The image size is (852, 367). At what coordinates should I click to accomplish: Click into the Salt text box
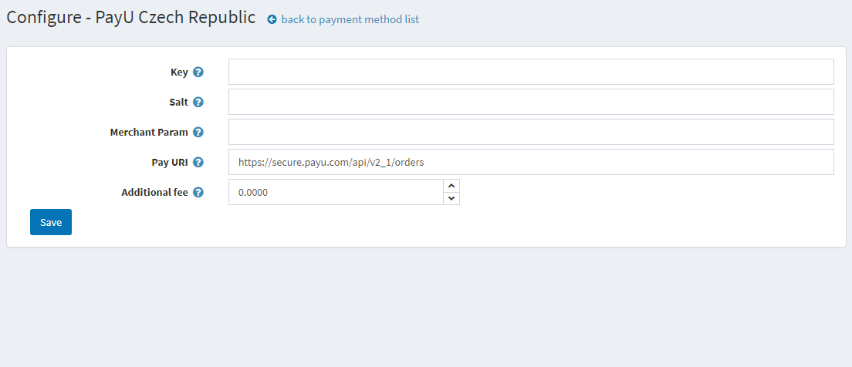pyautogui.click(x=531, y=102)
